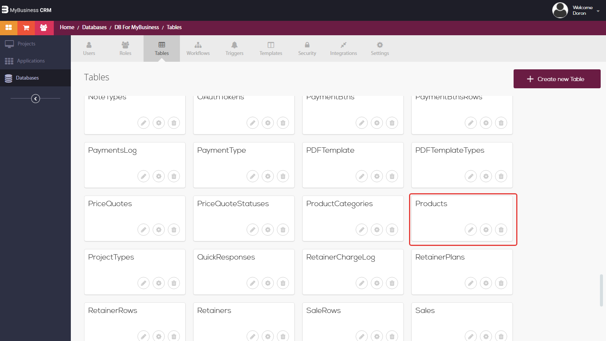Open the Templates tab
The height and width of the screenshot is (341, 606).
(x=271, y=48)
